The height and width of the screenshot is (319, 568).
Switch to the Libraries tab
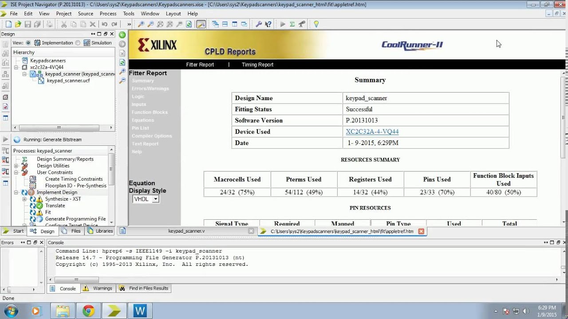pyautogui.click(x=100, y=231)
